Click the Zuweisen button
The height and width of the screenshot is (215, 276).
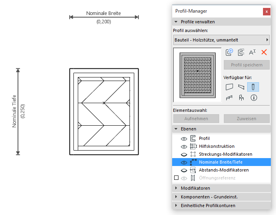pyautogui.click(x=247, y=119)
